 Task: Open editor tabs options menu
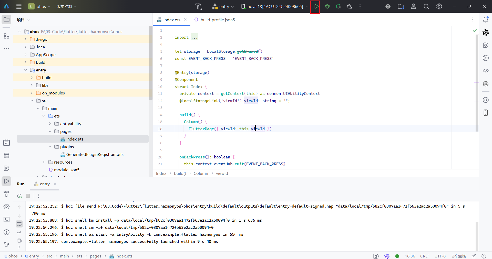pyautogui.click(x=473, y=19)
